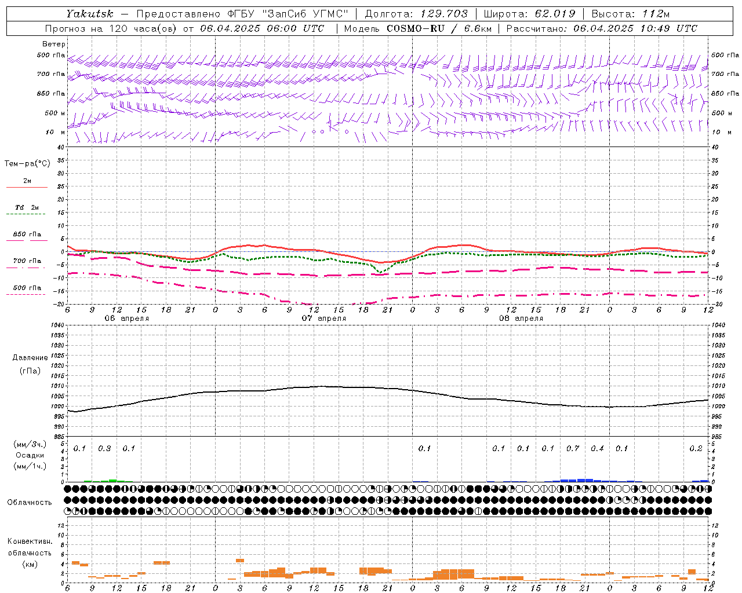The width and height of the screenshot is (742, 593).
Task: Select the Td 2м legend label
Action: coord(27,207)
